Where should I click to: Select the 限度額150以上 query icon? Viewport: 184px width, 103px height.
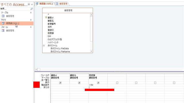pos(3,23)
